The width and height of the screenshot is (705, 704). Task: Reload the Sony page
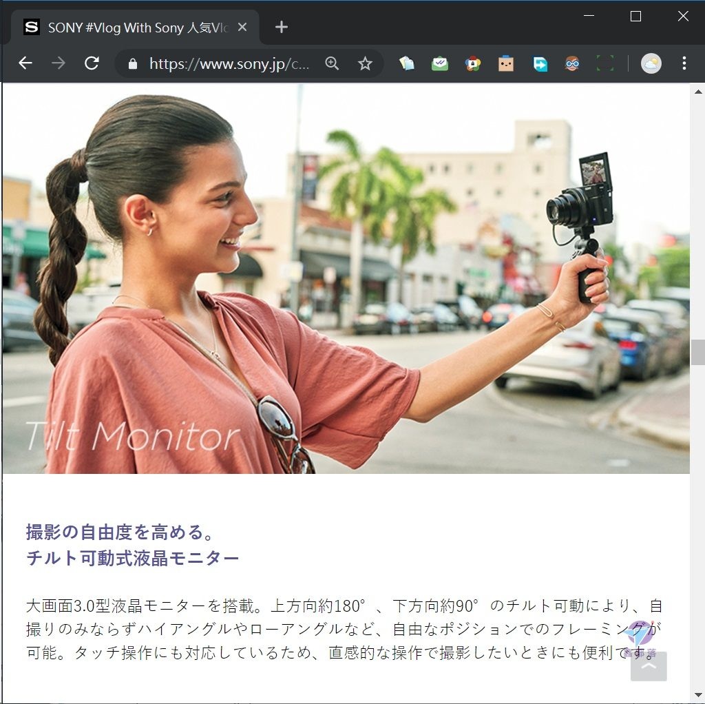(92, 63)
